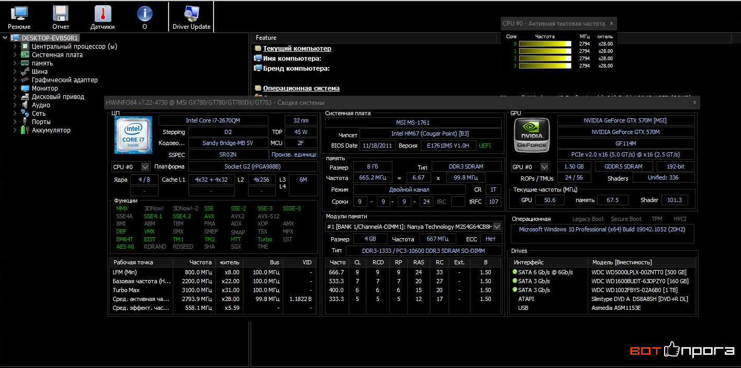Screen dimensions: 741x368
Task: Click the Intel Core i7-2670QM name field
Action: point(214,120)
